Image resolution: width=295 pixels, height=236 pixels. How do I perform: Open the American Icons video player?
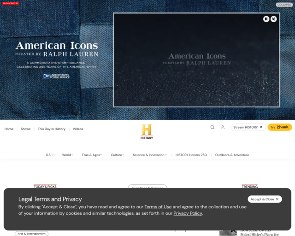[196, 60]
